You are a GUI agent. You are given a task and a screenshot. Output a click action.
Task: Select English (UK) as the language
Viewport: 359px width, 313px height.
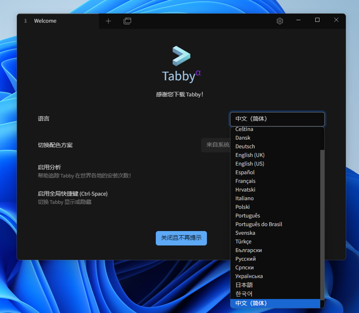tap(250, 155)
